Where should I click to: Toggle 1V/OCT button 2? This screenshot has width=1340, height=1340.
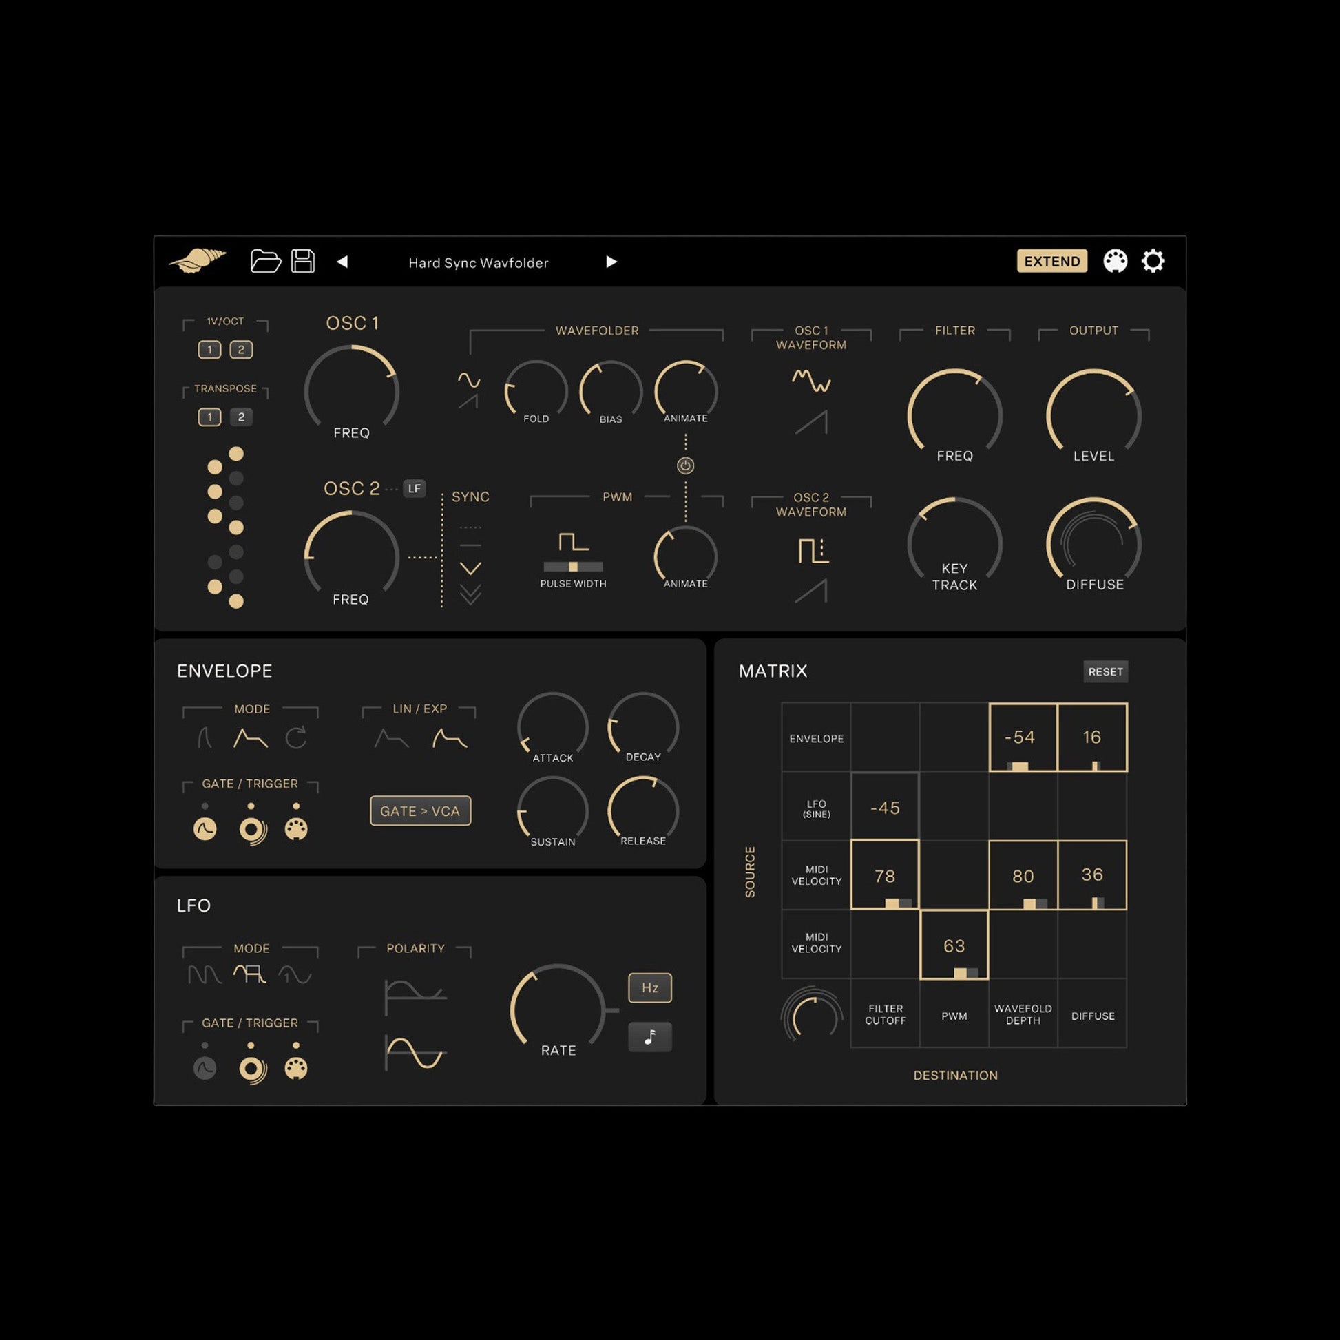(x=242, y=350)
